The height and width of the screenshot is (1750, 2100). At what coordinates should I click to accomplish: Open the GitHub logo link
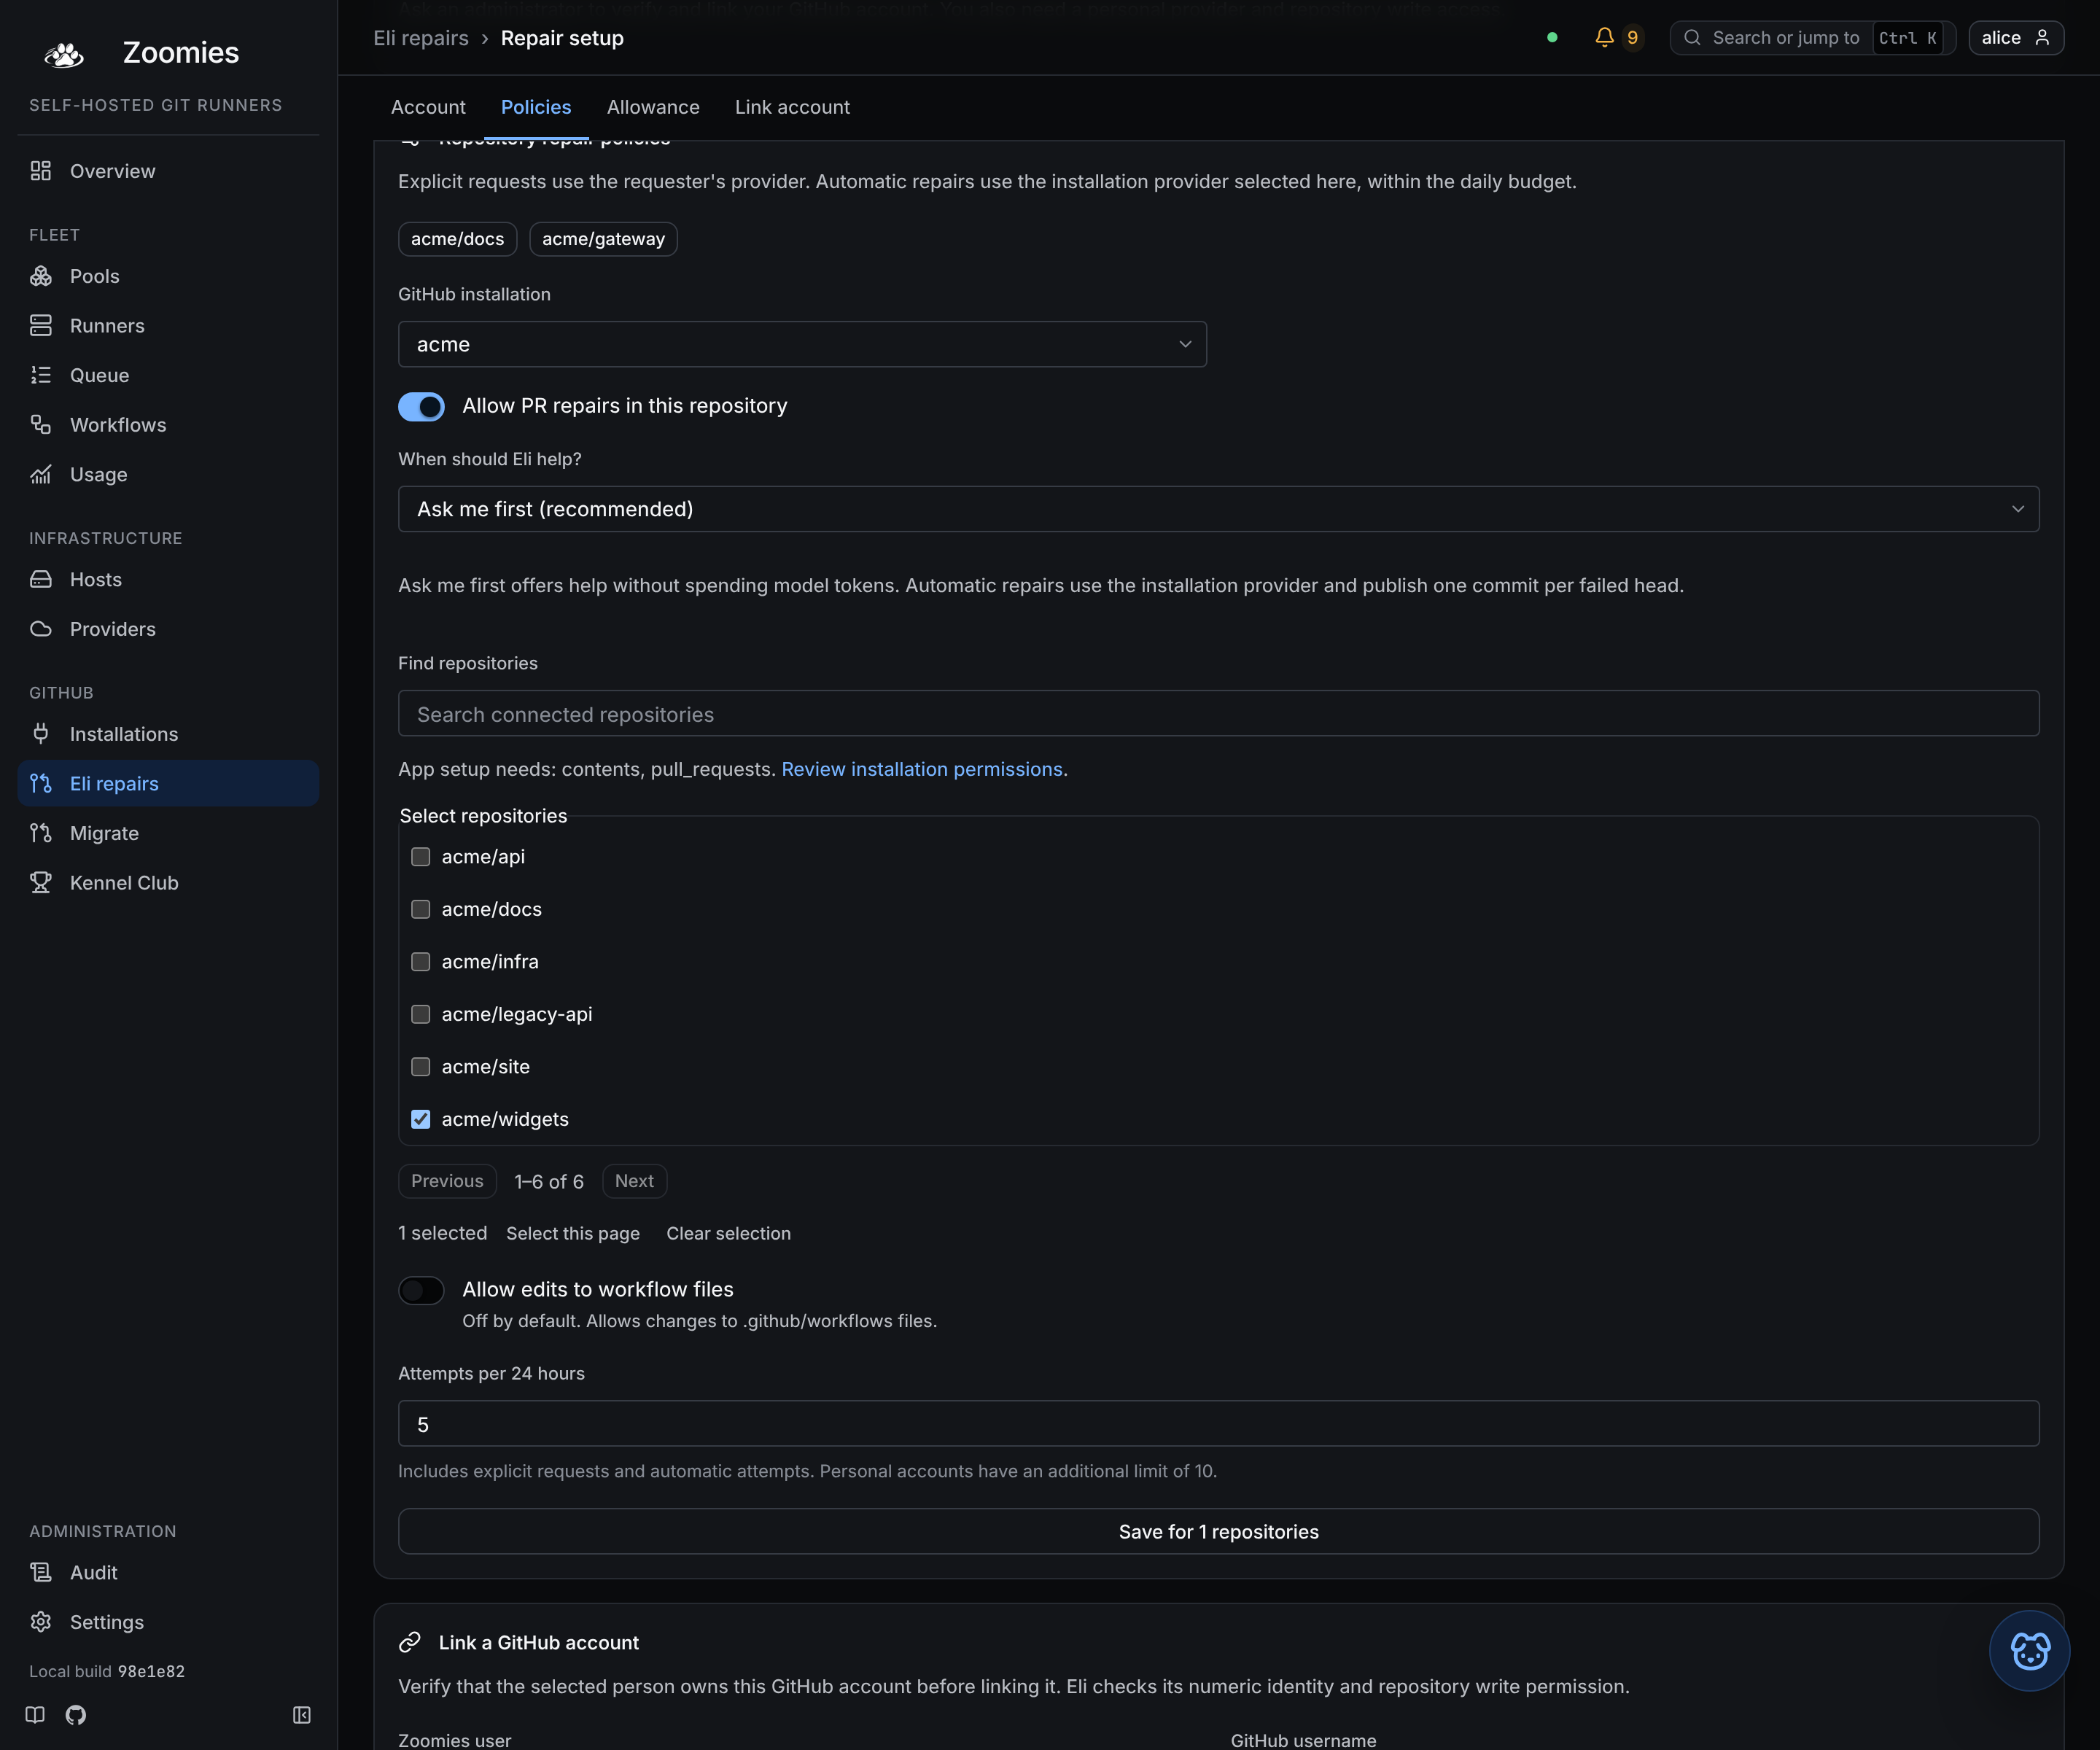tap(76, 1715)
